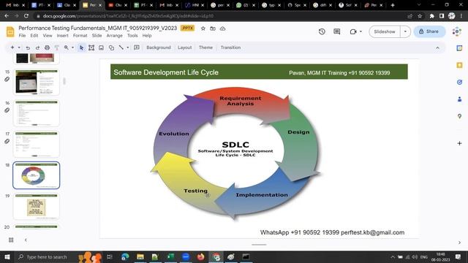The image size is (468, 263).
Task: Insert a shape
Action: 111,47
